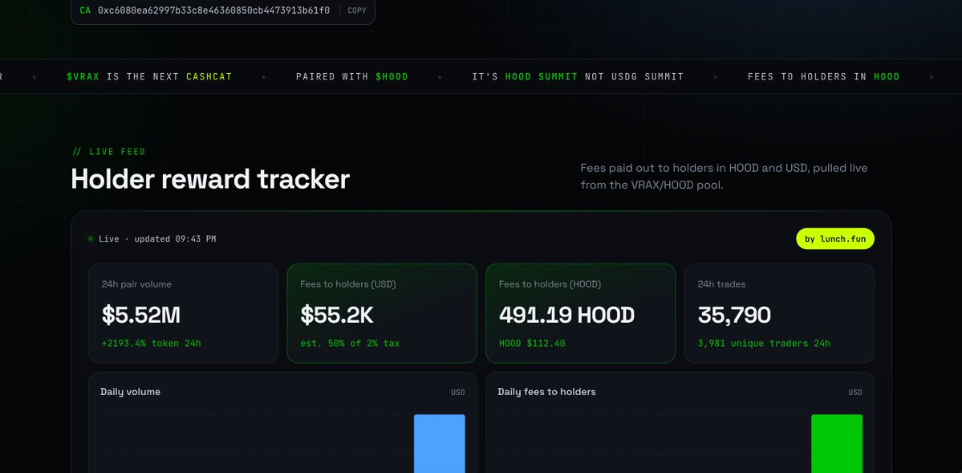Click 'PAIRED WITH $HOOD' ticker text

[352, 77]
